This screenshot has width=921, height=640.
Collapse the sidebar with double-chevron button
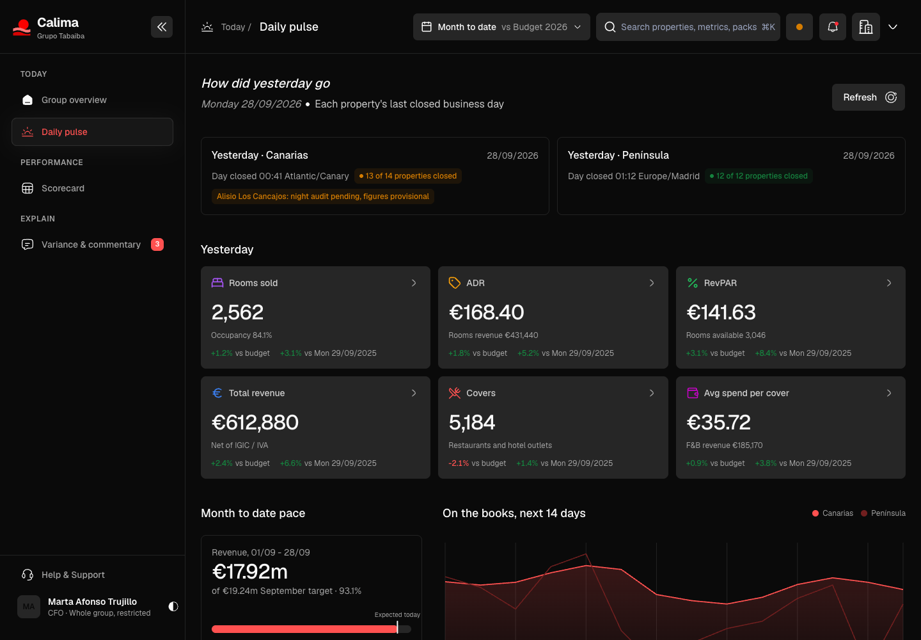click(162, 27)
